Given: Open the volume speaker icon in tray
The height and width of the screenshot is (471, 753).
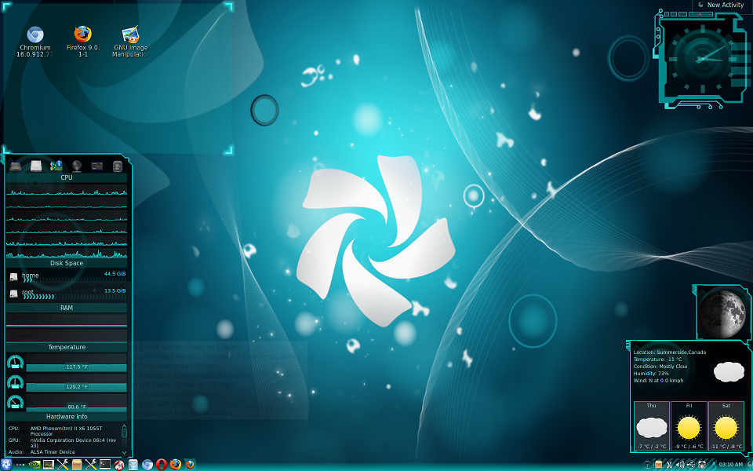Looking at the screenshot, I should click(681, 465).
